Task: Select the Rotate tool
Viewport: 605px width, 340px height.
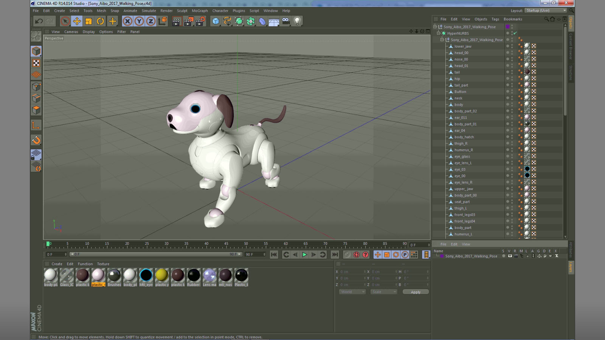Action: tap(100, 21)
